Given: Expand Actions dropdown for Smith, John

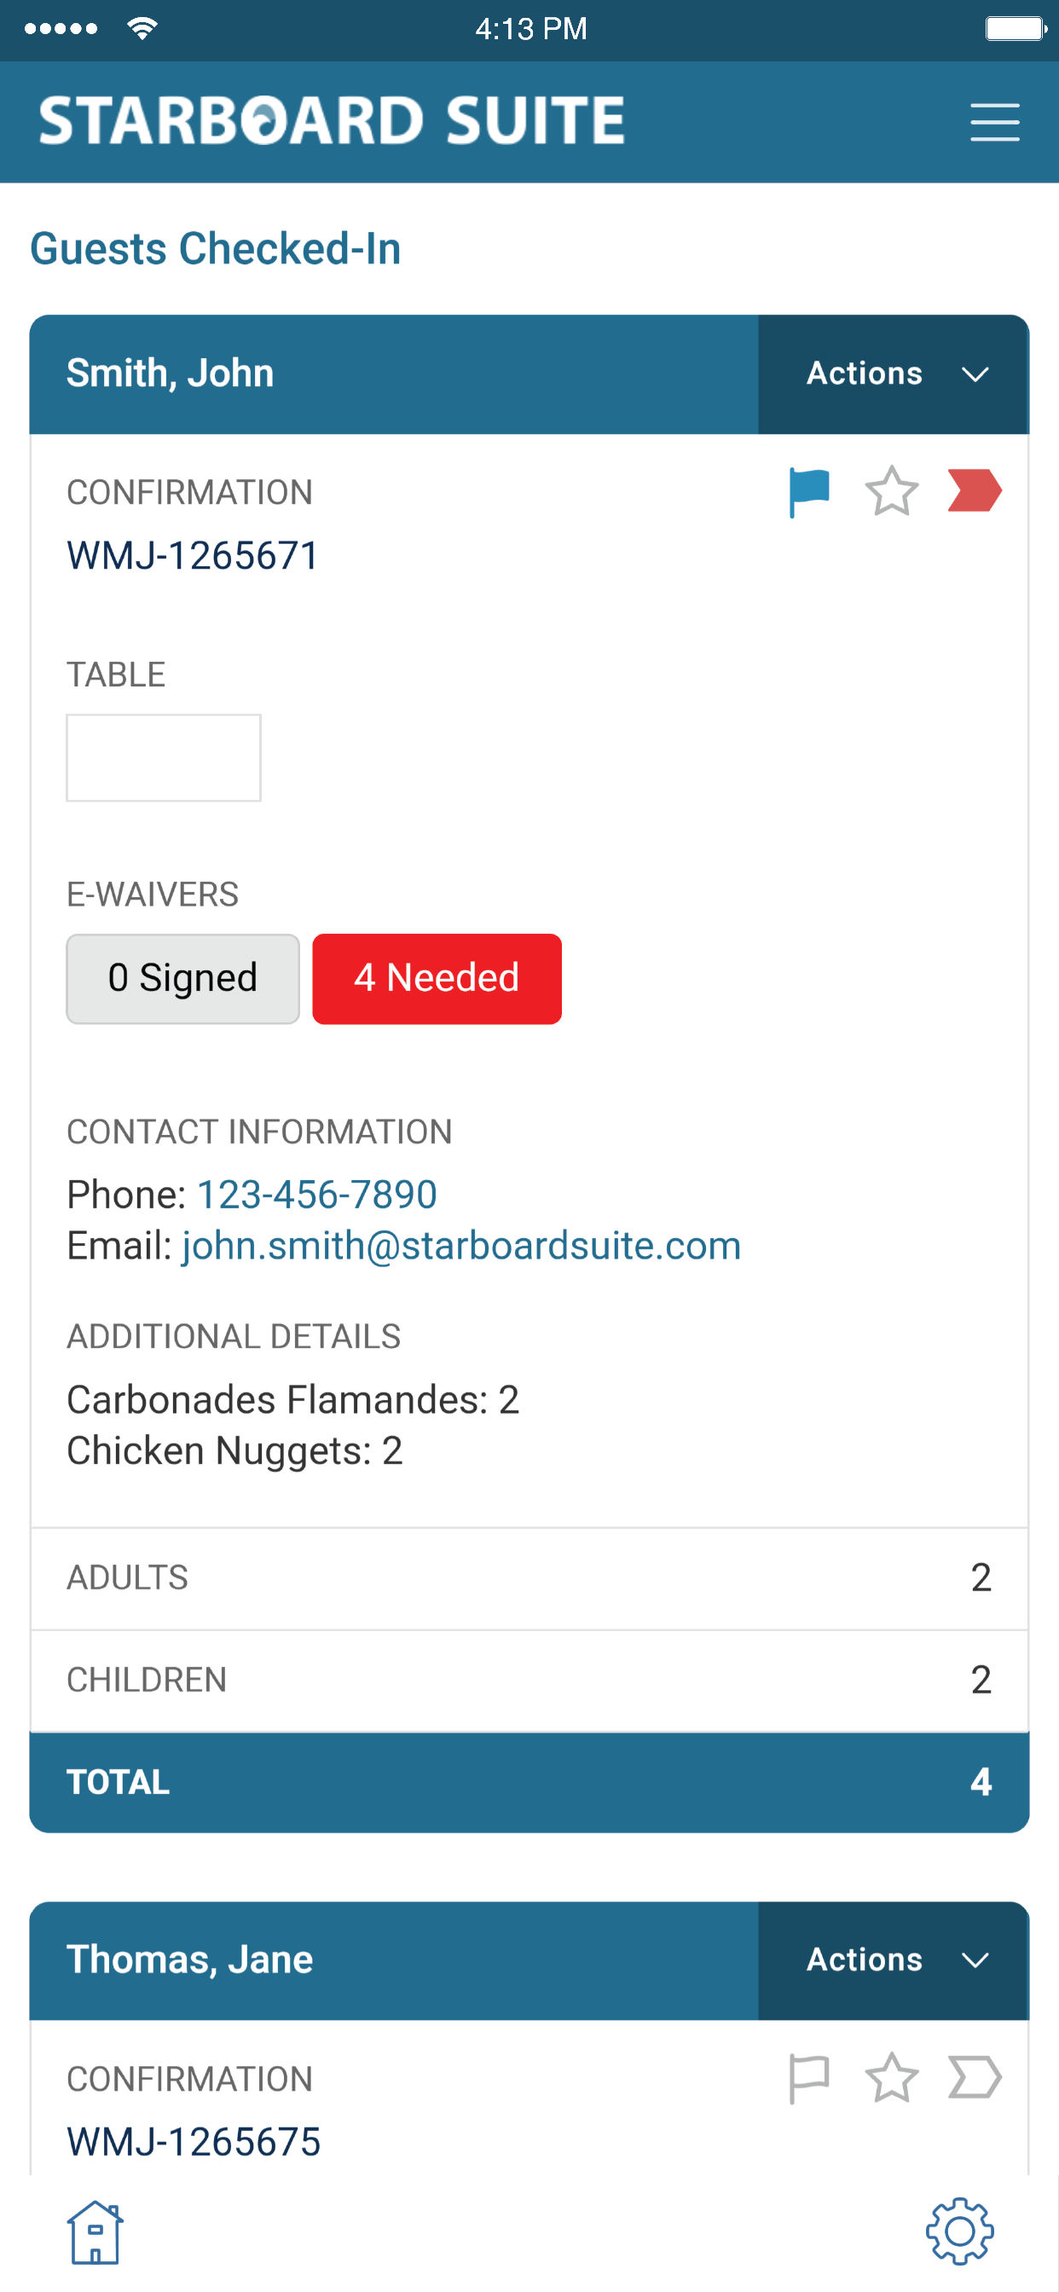Looking at the screenshot, I should pyautogui.click(x=893, y=373).
